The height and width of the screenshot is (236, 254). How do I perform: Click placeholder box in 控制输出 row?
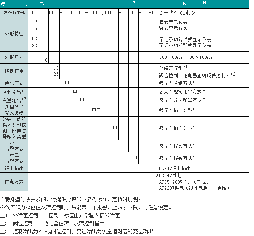tap(75, 91)
